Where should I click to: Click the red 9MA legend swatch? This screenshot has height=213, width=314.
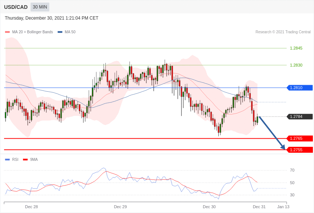coord(25,159)
